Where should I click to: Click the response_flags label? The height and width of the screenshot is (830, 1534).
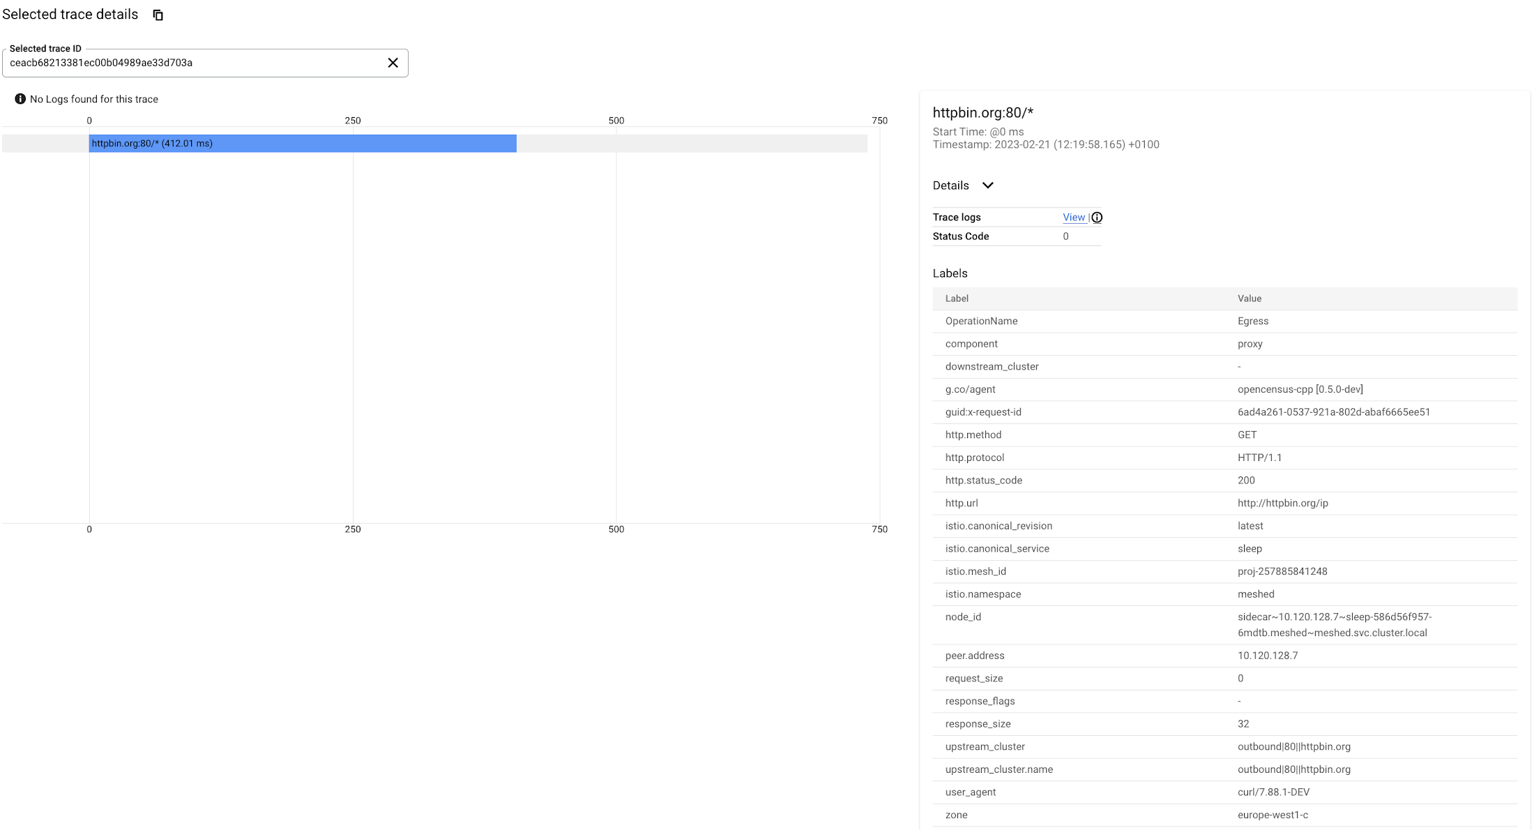pyautogui.click(x=980, y=702)
